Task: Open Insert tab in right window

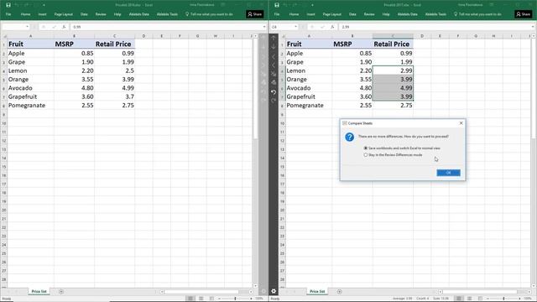Action: pyautogui.click(x=310, y=14)
